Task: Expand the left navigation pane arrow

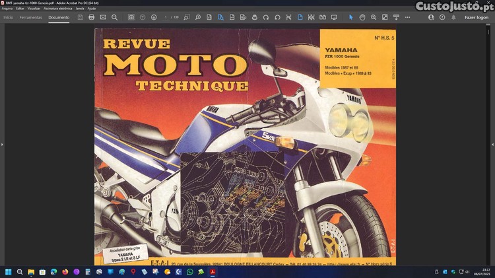Action: tap(2, 144)
